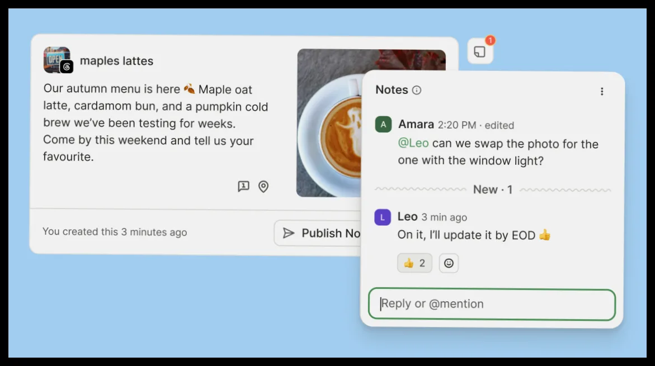The width and height of the screenshot is (655, 366).
Task: Open the three-dot Notes options menu
Action: click(x=602, y=92)
